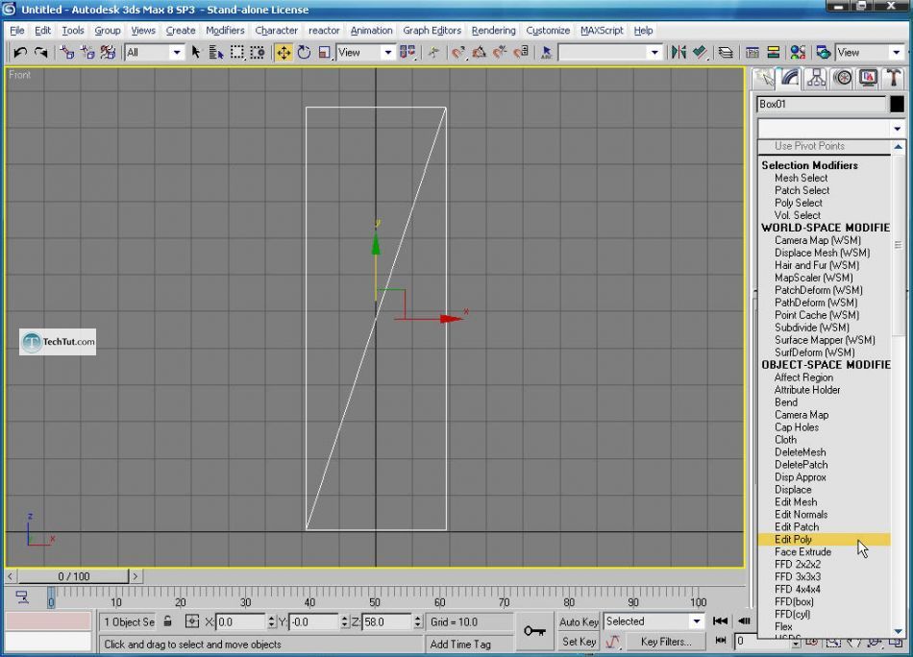Image resolution: width=913 pixels, height=657 pixels.
Task: Click the Undo arrow icon
Action: click(20, 53)
